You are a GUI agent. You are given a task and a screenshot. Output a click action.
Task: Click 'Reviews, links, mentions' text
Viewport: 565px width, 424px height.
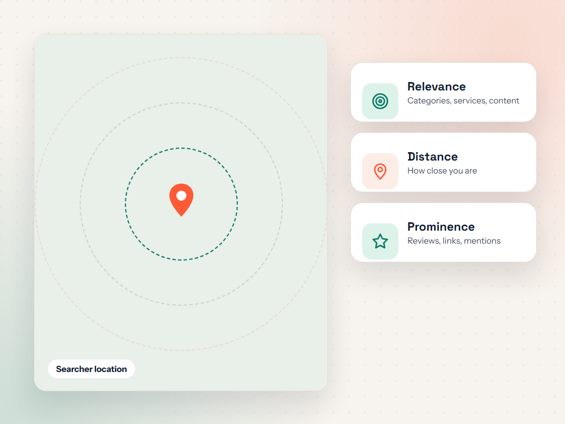tap(454, 241)
